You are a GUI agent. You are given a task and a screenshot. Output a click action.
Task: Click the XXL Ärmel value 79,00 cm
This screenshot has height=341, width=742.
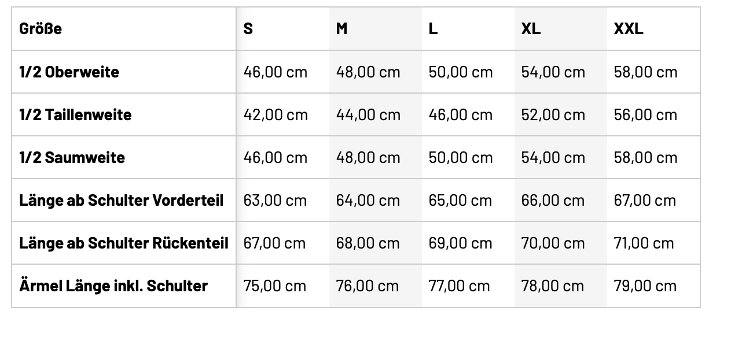pyautogui.click(x=645, y=286)
